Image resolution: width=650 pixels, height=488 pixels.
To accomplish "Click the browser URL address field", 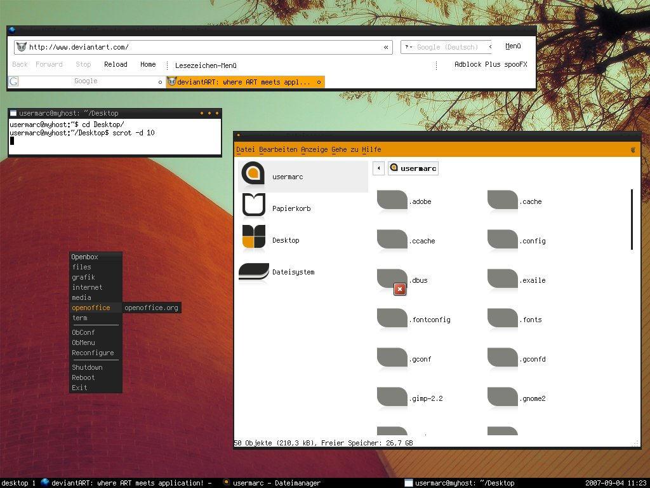I will click(x=203, y=47).
